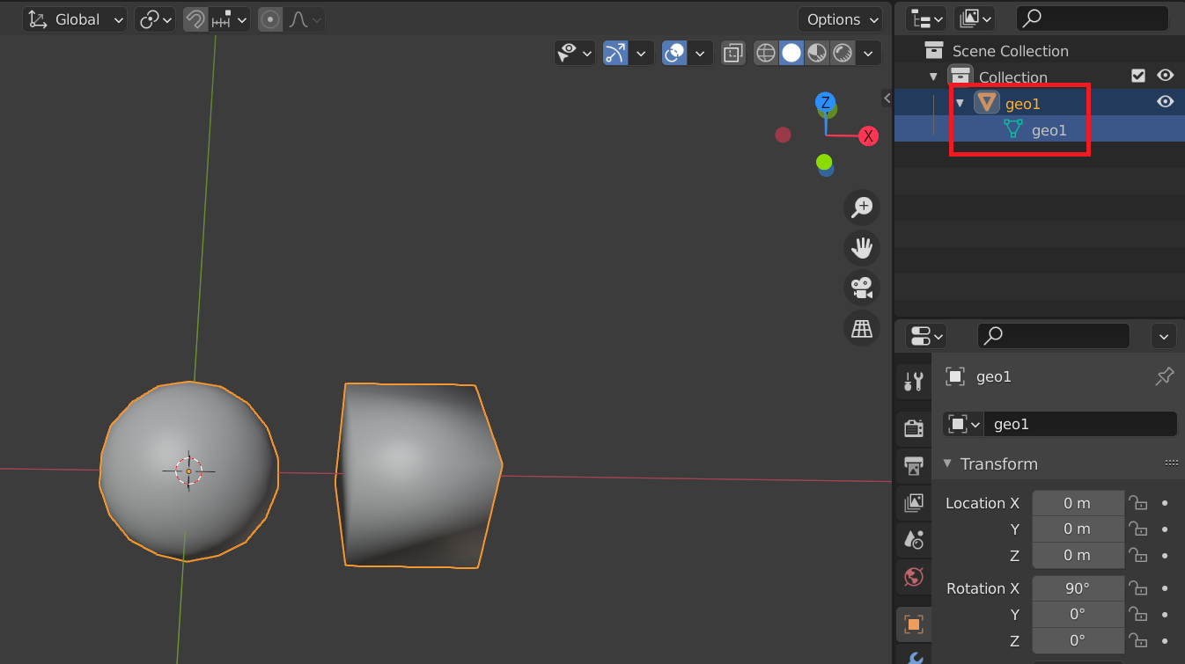This screenshot has height=664, width=1185.
Task: Enable Wireframe viewport shading
Action: (765, 53)
